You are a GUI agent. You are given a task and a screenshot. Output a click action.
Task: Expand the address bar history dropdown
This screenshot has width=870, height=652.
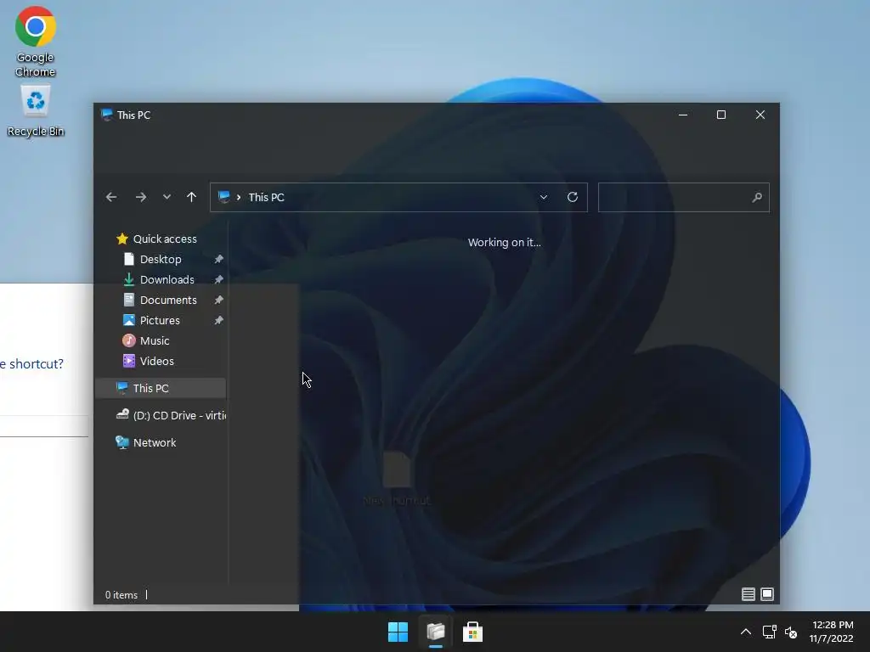point(544,197)
